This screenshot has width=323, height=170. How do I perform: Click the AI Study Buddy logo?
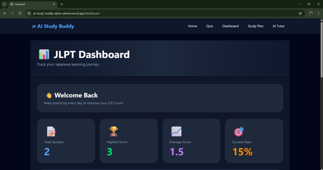pyautogui.click(x=53, y=26)
